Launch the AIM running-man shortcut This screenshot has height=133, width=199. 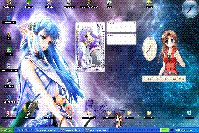pos(9,35)
